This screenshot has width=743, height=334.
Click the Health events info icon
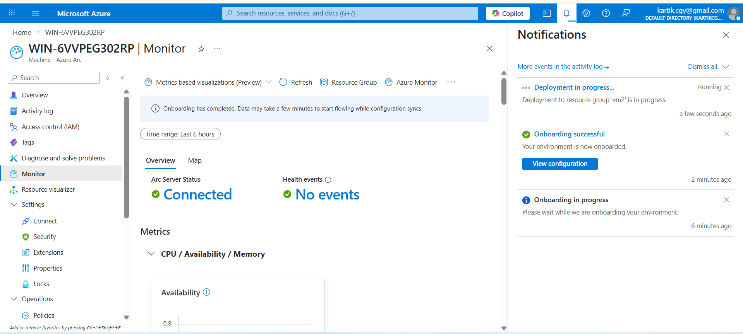coord(328,179)
